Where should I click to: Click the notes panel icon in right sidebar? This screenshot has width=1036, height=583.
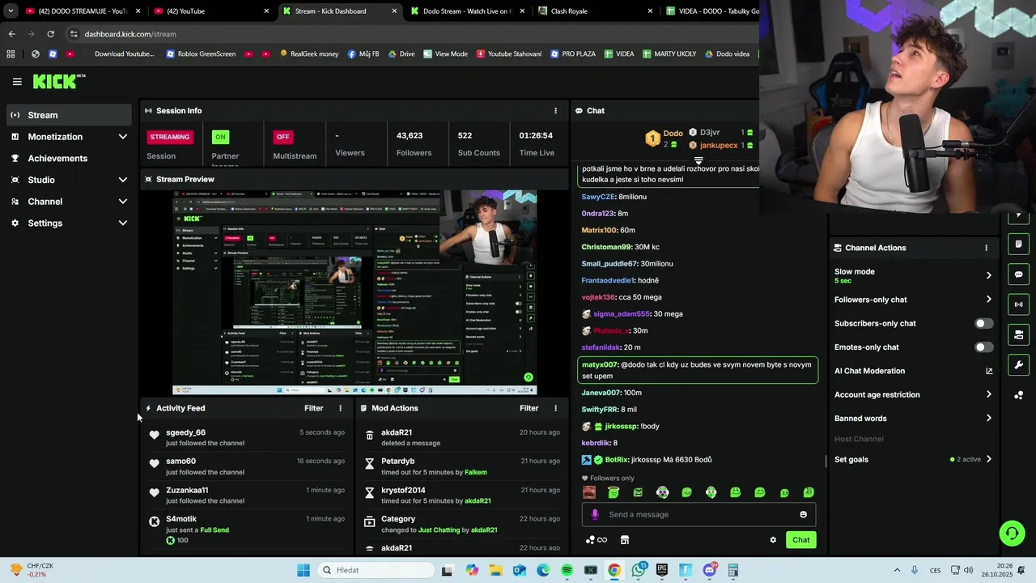click(1018, 244)
